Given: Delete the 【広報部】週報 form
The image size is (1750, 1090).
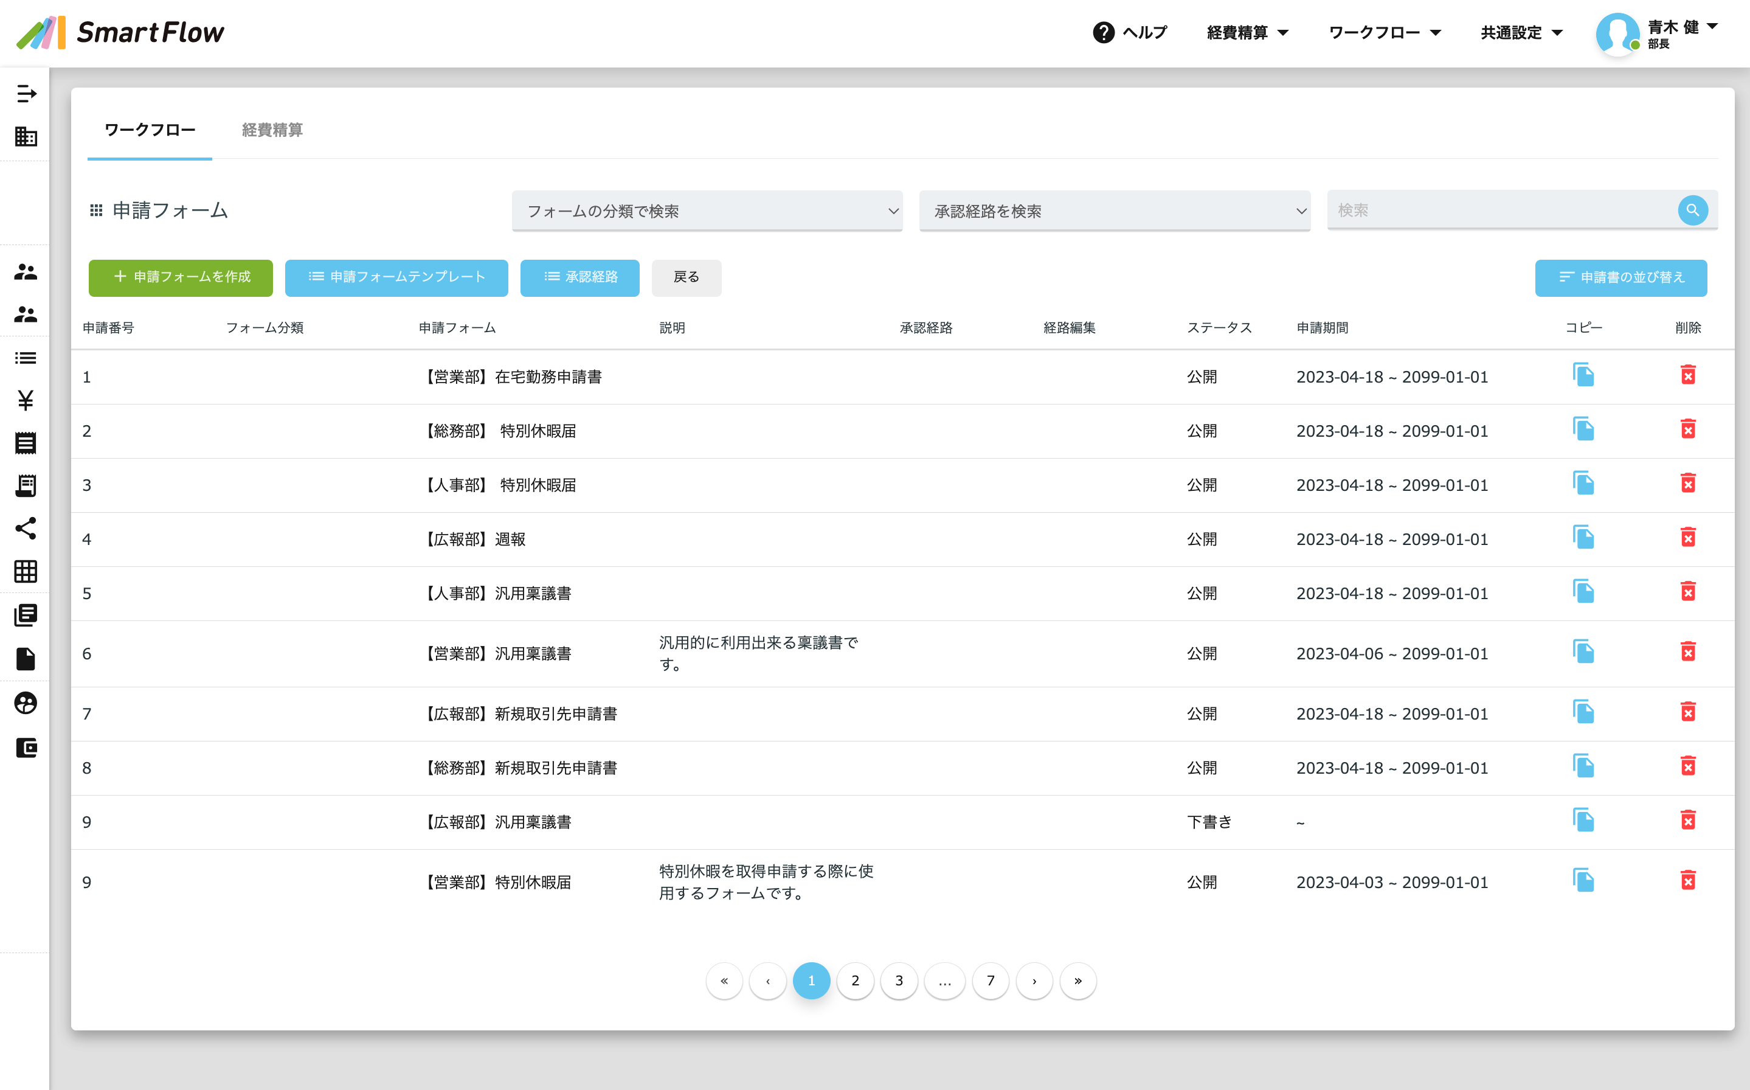Looking at the screenshot, I should click(x=1687, y=538).
